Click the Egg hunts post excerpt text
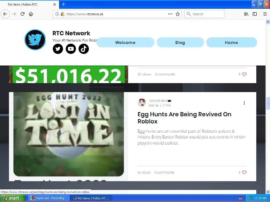Viewport: 270px width, 202px height. (191, 137)
